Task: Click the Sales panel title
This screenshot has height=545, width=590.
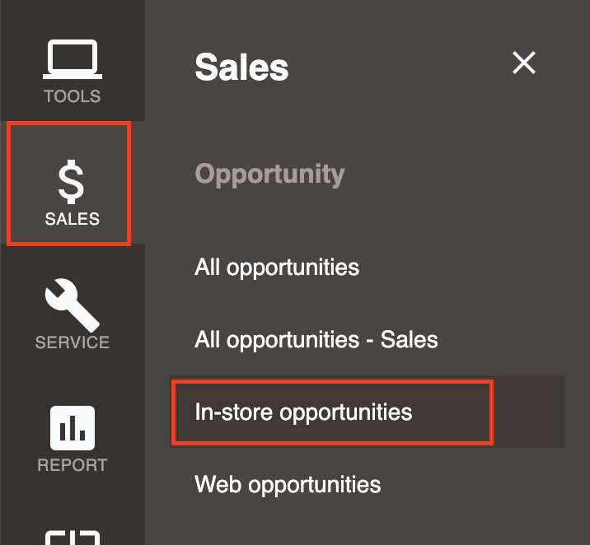Action: [241, 68]
